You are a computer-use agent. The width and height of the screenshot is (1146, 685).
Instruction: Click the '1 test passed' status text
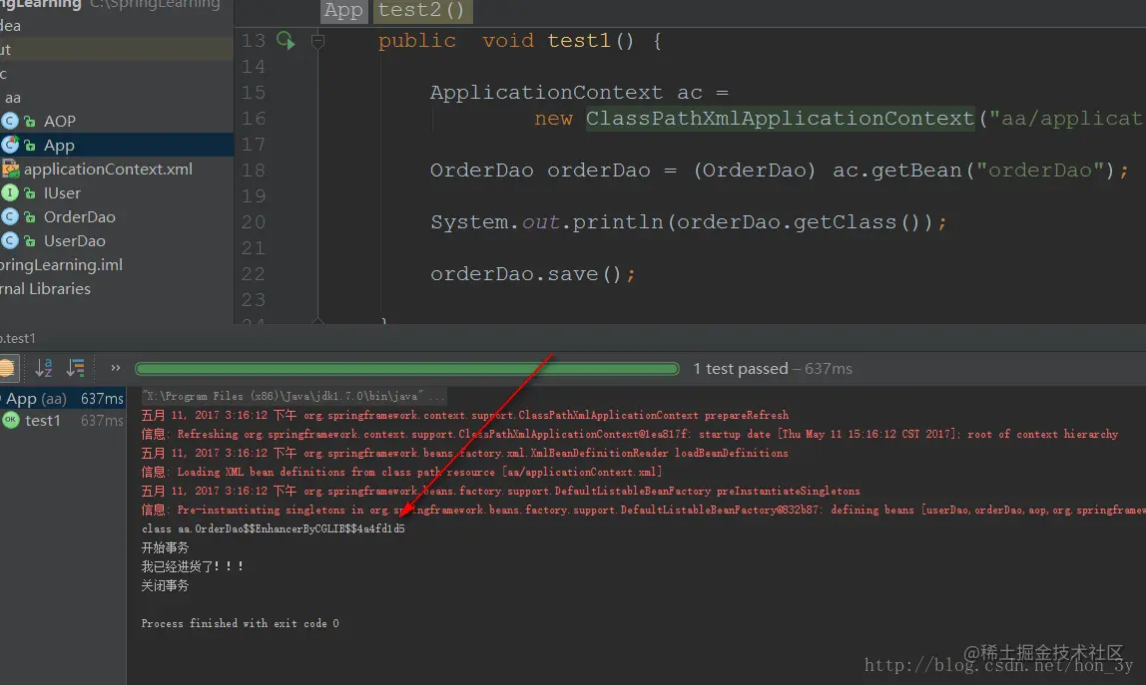[x=741, y=369]
